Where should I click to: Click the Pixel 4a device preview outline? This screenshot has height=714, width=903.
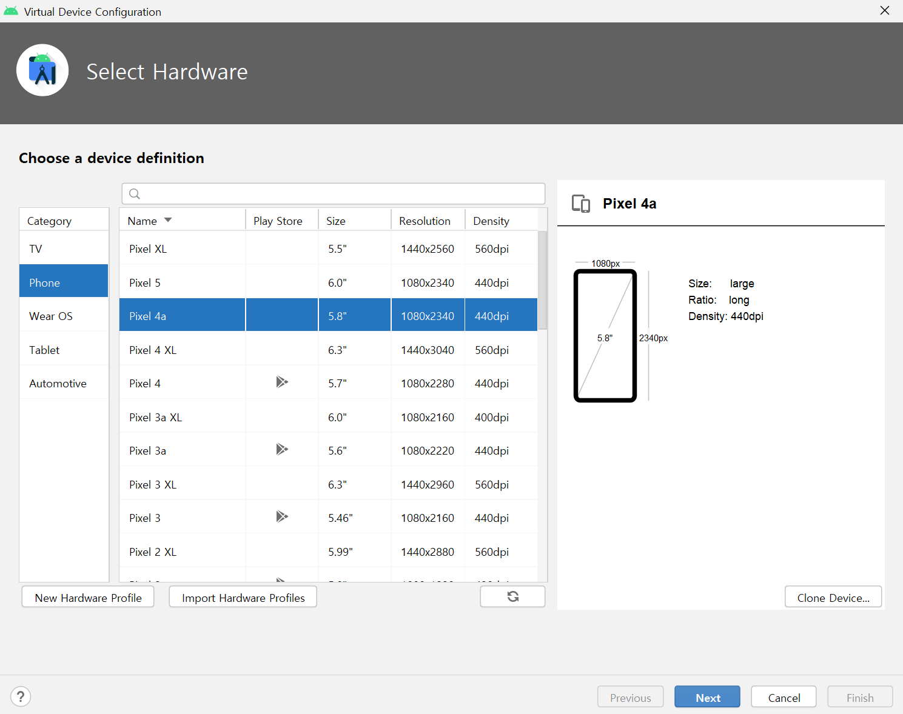tap(605, 336)
